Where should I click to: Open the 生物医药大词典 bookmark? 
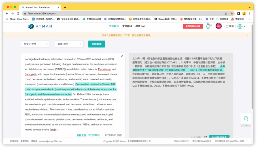(92, 19)
